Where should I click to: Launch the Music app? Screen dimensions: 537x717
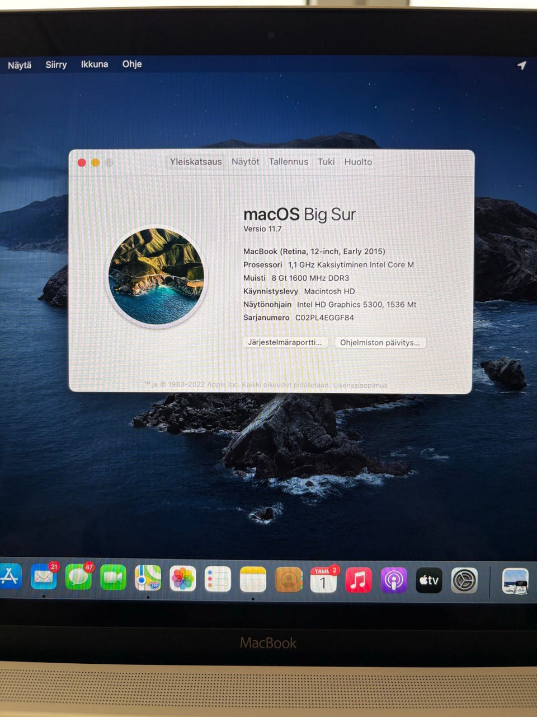tap(359, 580)
